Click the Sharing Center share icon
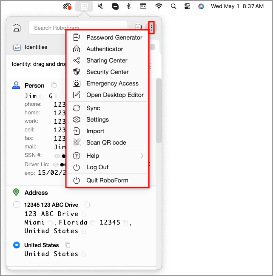Image resolution: width=273 pixels, height=276 pixels. click(77, 60)
